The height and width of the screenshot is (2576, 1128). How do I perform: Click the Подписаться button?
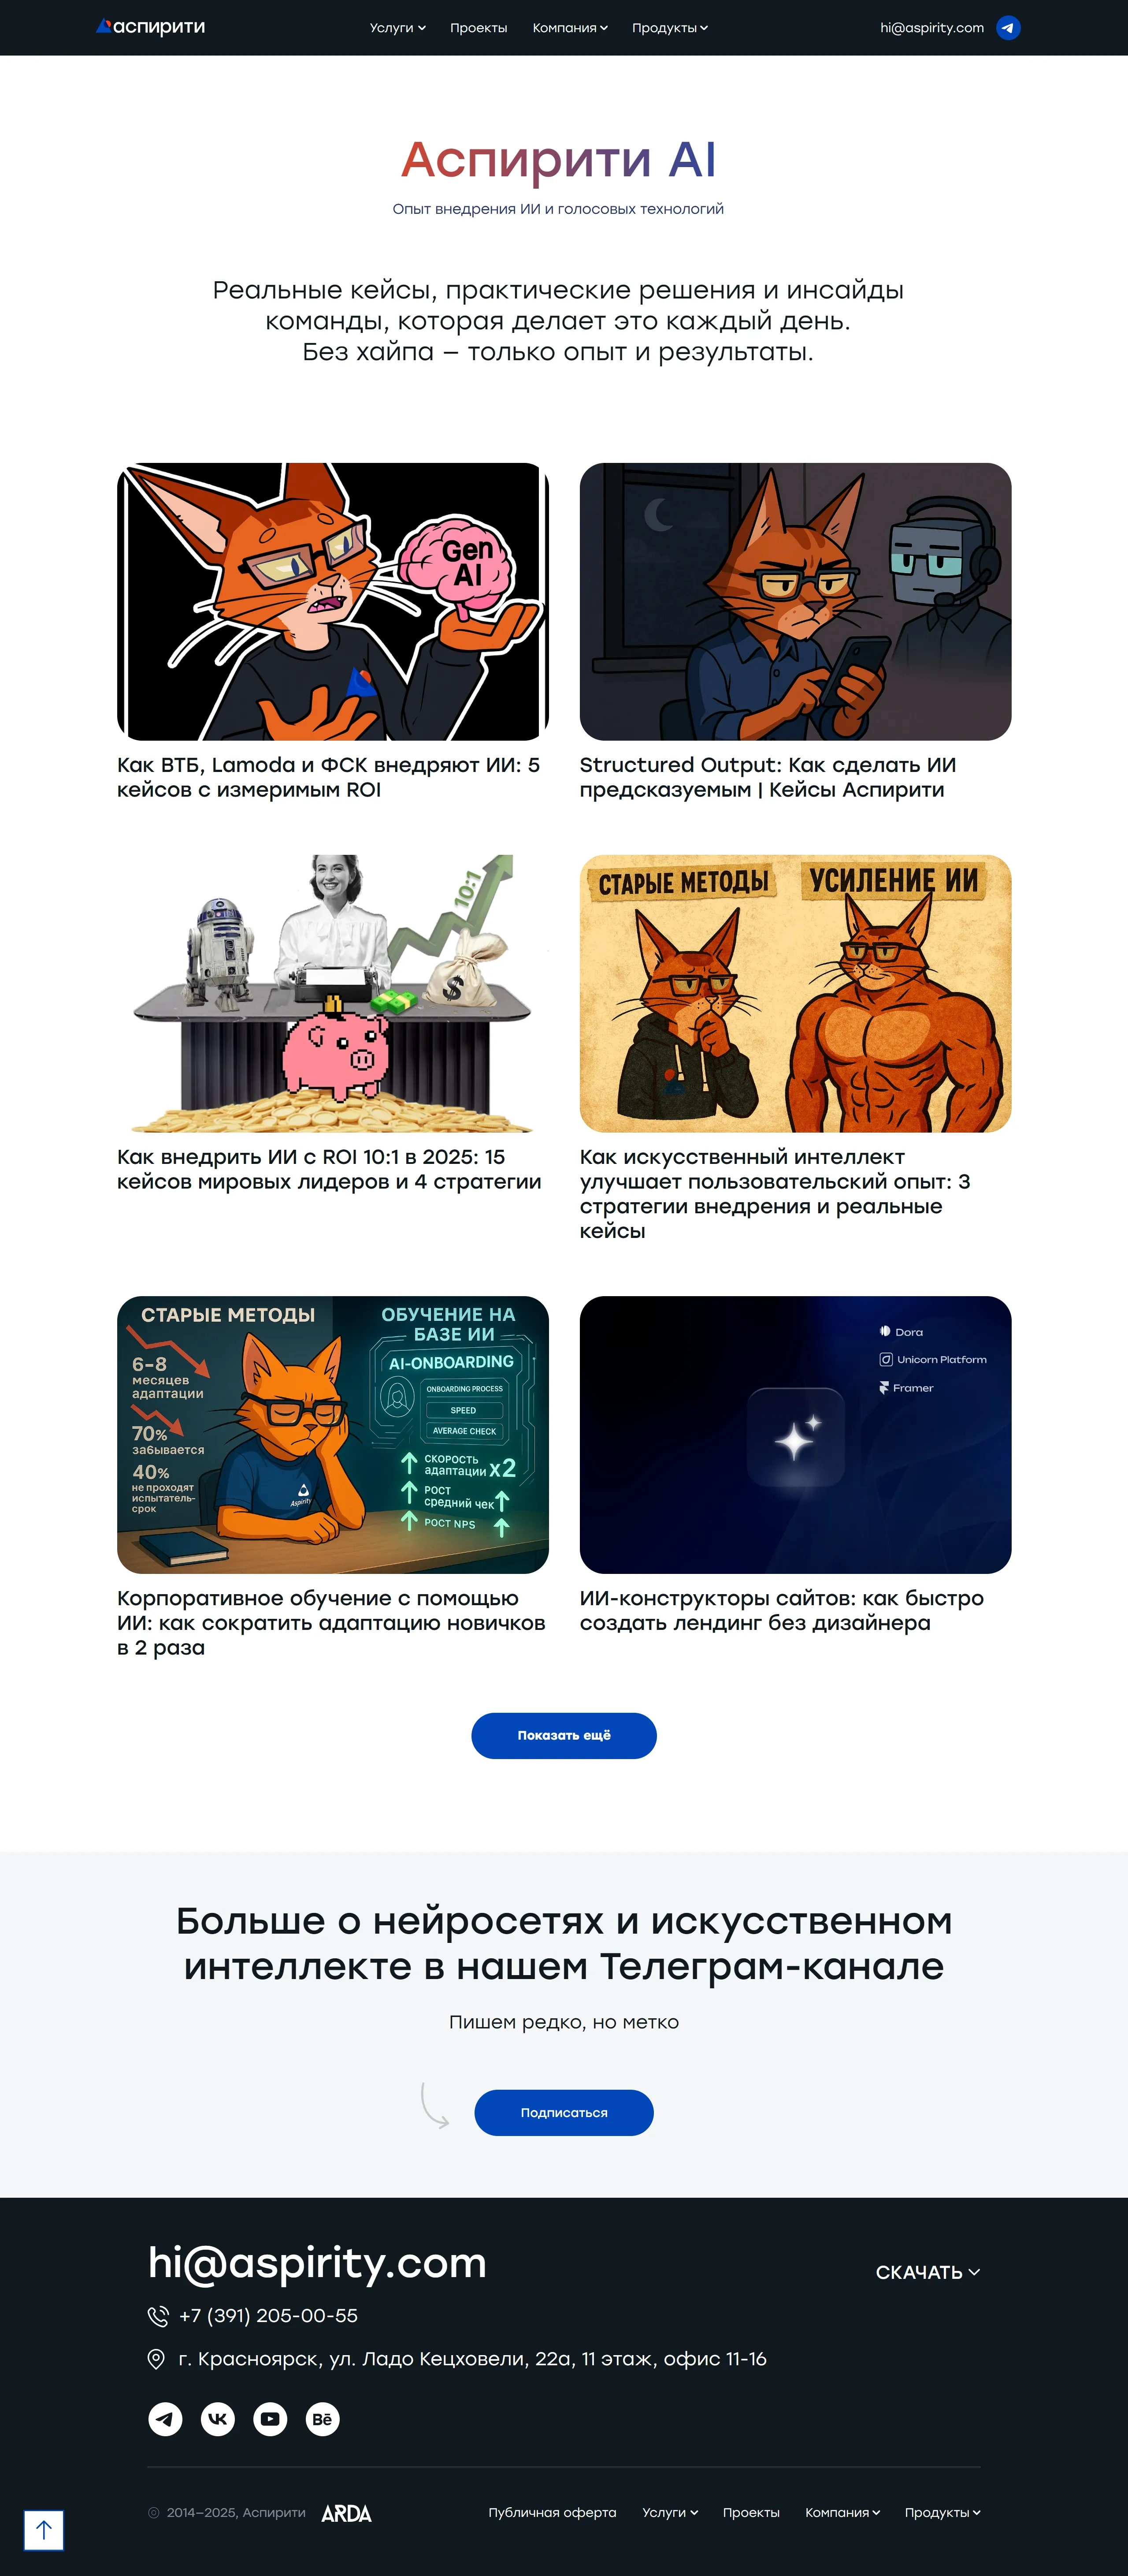click(x=564, y=2112)
